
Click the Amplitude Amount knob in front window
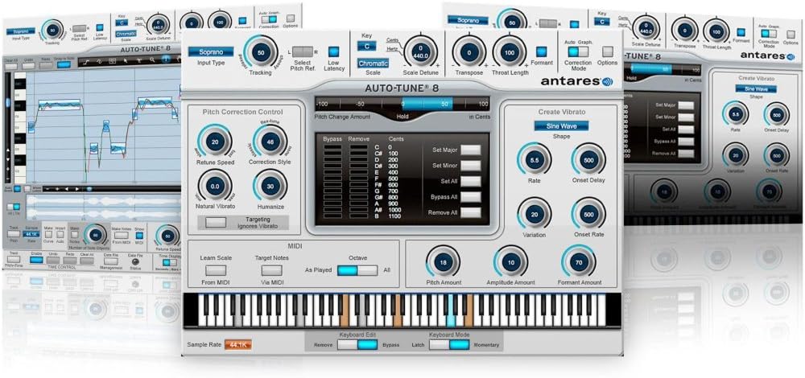[510, 261]
